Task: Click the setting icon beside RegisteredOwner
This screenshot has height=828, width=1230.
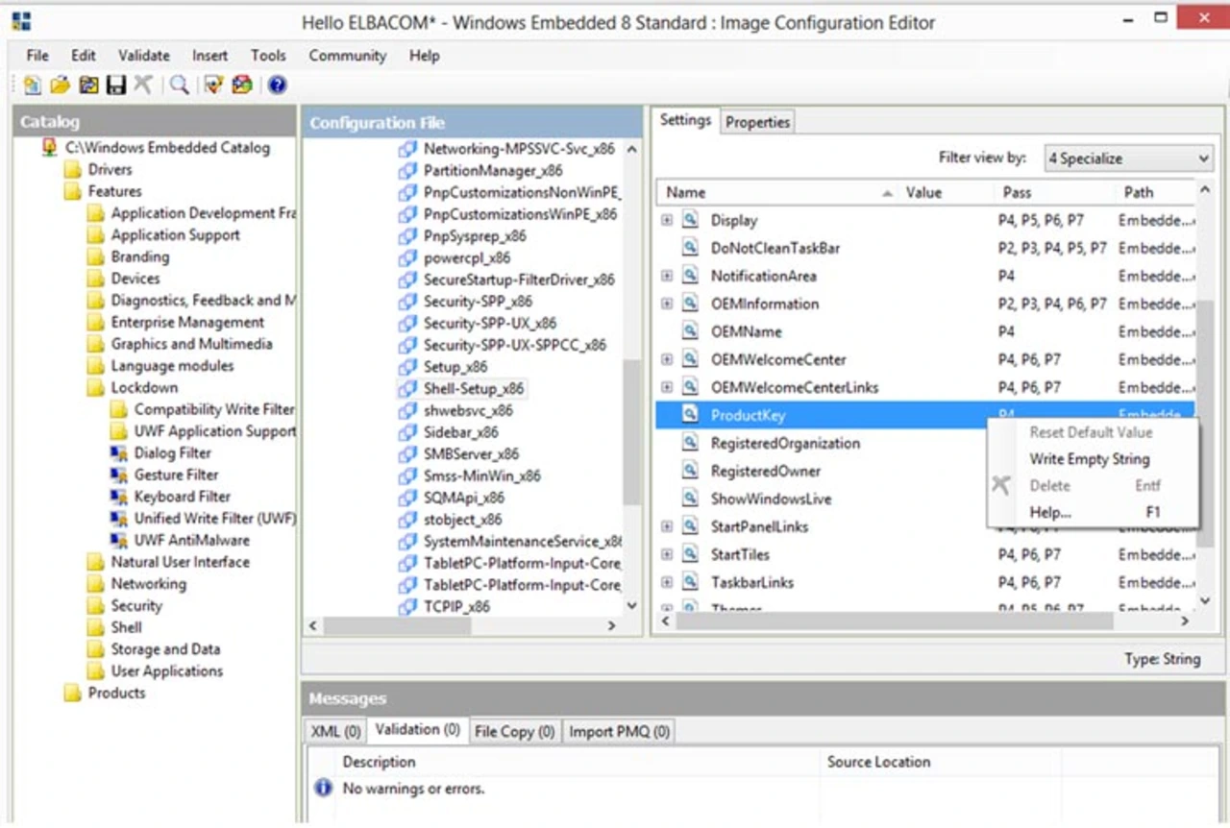Action: click(690, 471)
